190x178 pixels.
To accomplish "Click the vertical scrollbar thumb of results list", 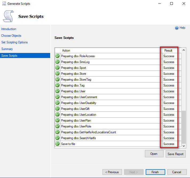I will tap(184, 127).
